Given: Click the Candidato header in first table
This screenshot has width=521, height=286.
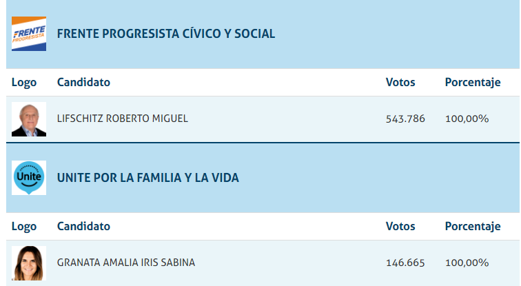Looking at the screenshot, I should [83, 83].
